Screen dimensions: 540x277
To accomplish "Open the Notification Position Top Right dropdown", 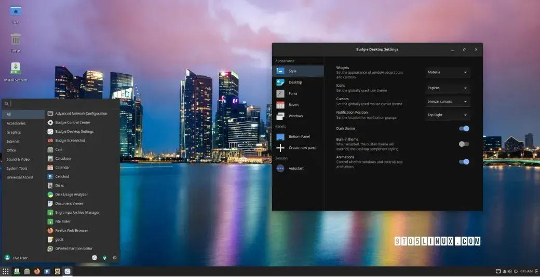I will click(448, 115).
